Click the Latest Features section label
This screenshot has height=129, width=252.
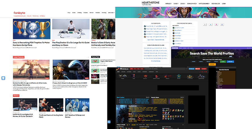pos(19,57)
